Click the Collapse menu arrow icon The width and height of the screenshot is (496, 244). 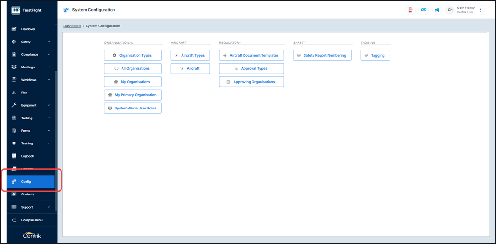[14, 220]
